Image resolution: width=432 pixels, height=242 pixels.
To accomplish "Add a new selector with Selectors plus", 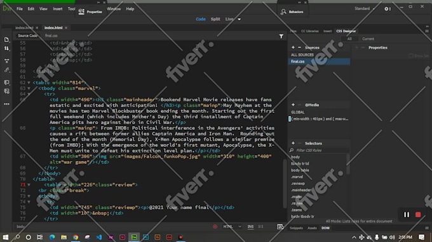I will 293,143.
